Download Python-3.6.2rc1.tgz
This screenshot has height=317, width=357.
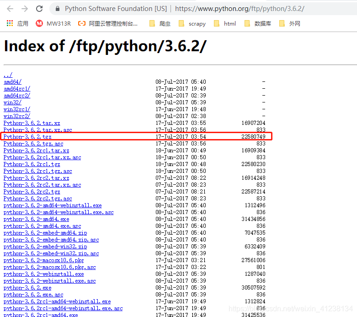[32, 164]
